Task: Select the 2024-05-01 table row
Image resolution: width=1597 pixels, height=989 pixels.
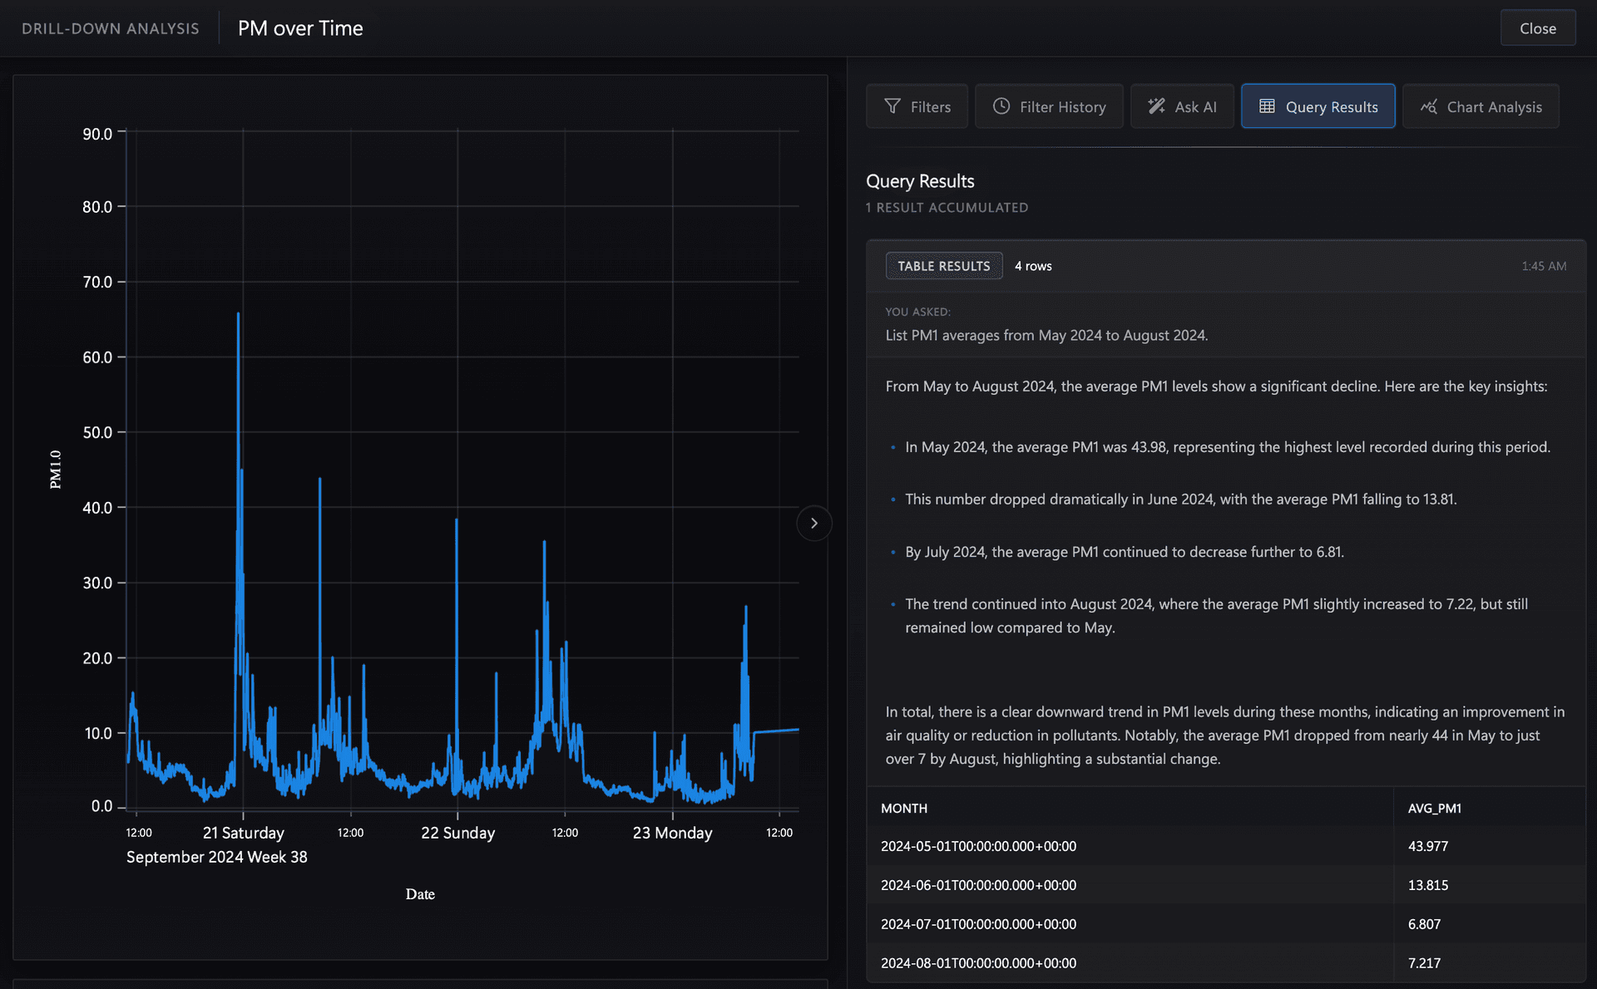Action: (x=1226, y=846)
